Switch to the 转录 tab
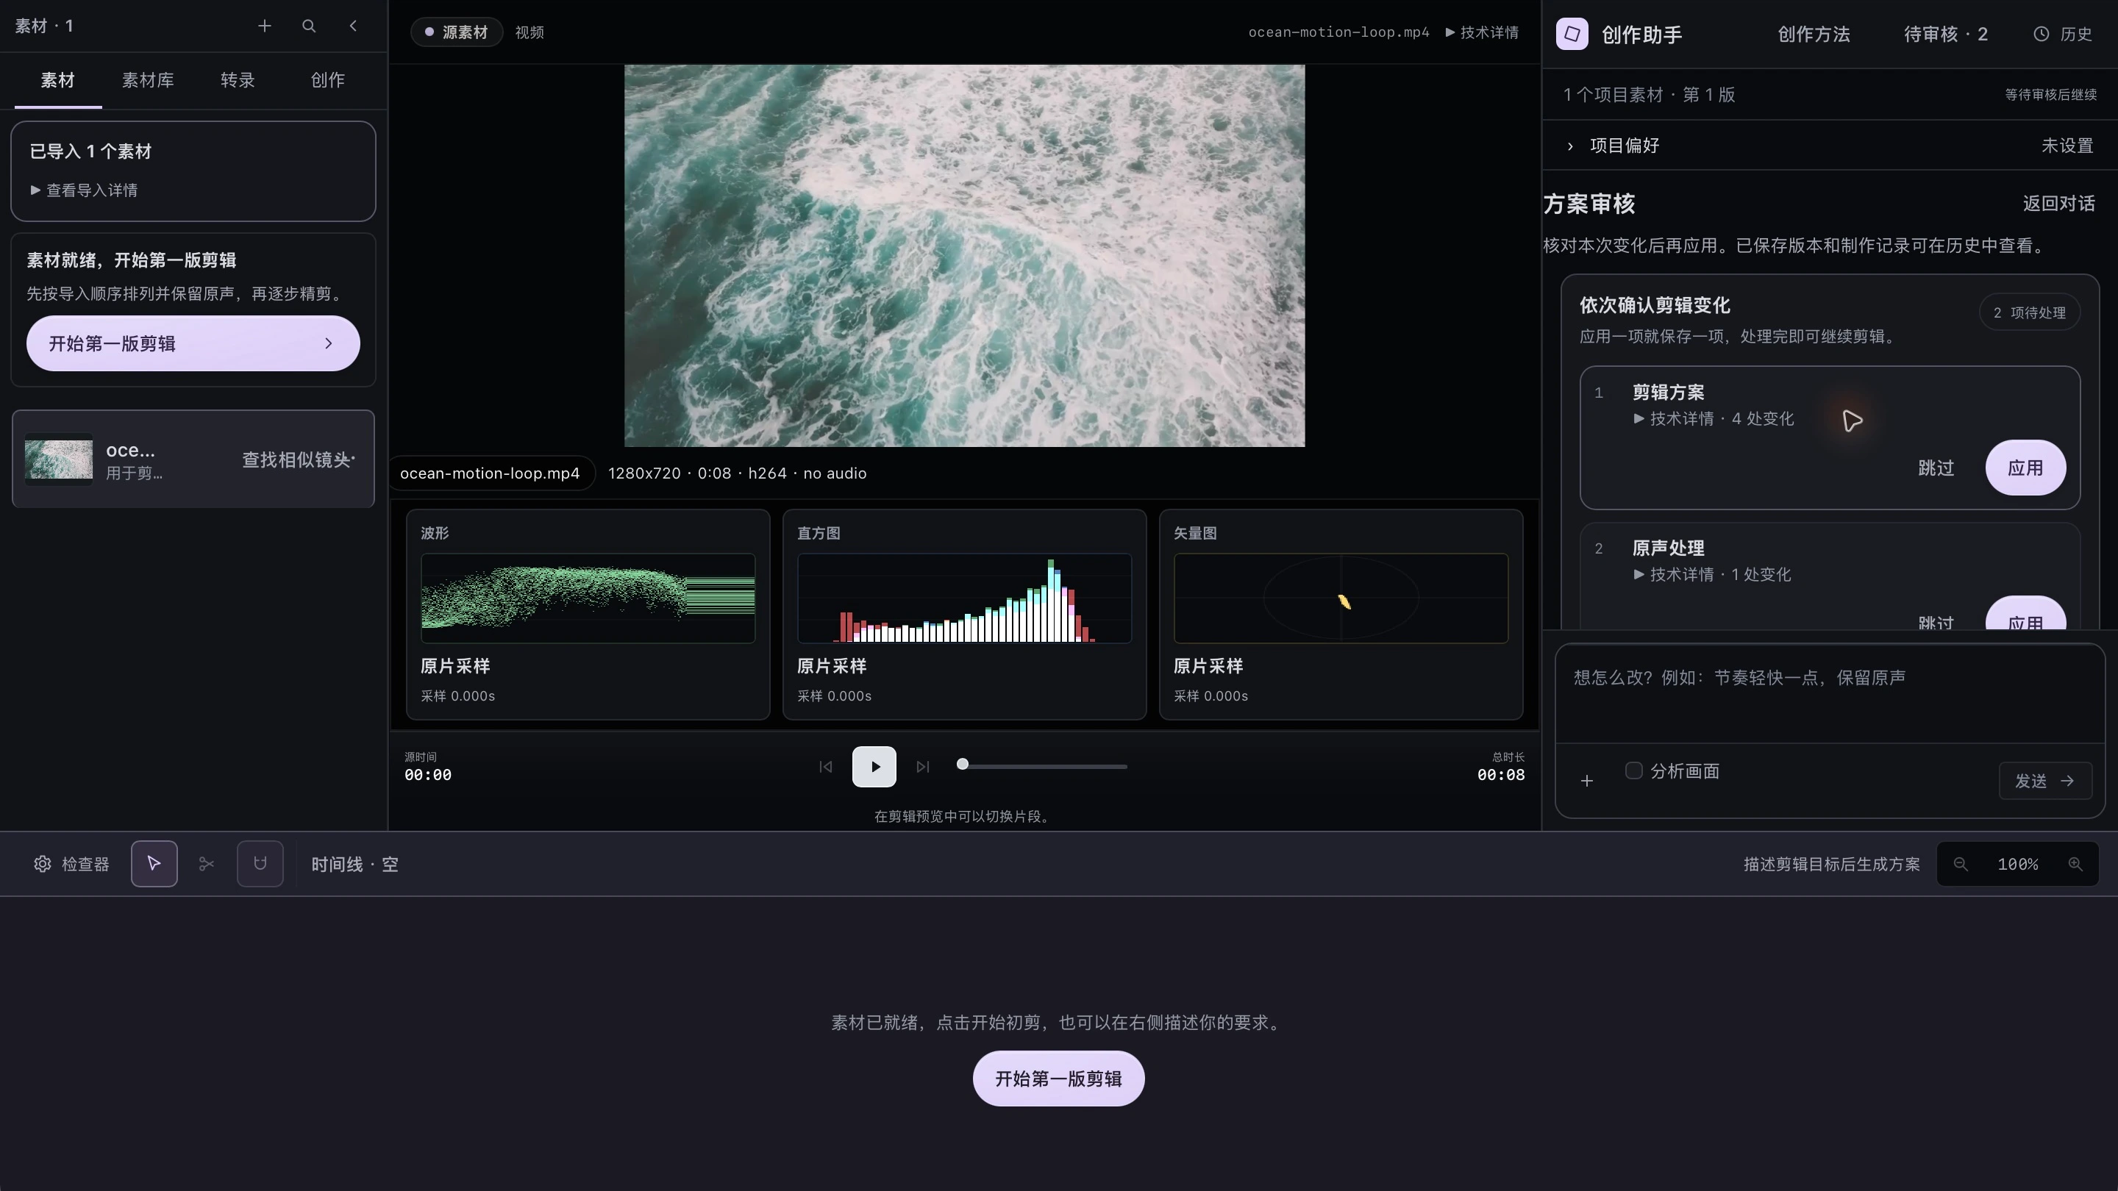Viewport: 2118px width, 1191px height. click(238, 79)
